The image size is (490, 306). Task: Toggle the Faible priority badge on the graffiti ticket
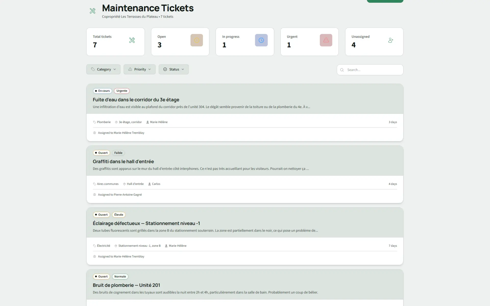click(118, 153)
